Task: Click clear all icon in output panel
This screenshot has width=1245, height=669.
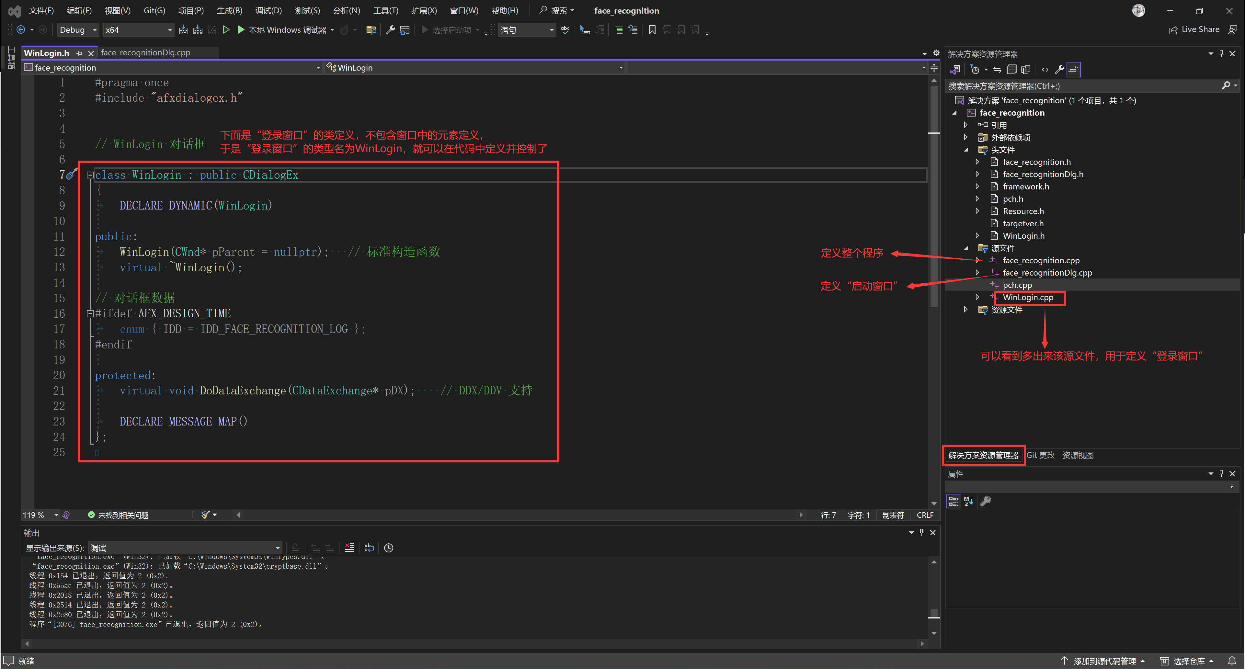Action: [x=349, y=548]
